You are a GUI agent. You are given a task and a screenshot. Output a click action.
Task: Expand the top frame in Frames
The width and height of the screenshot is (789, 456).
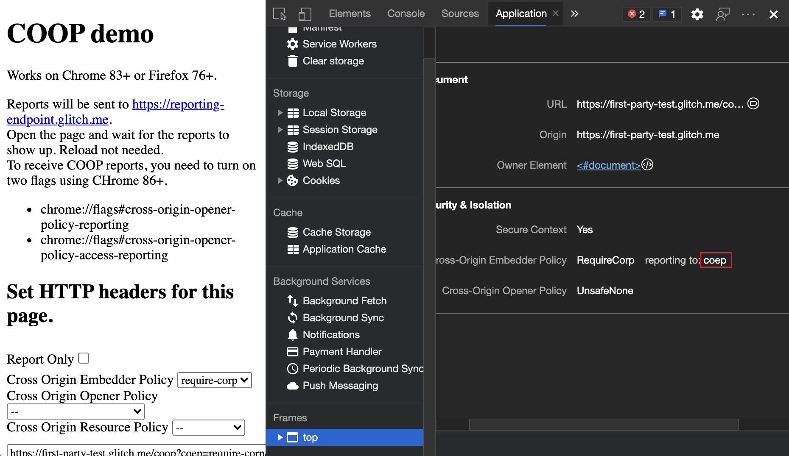coord(280,437)
